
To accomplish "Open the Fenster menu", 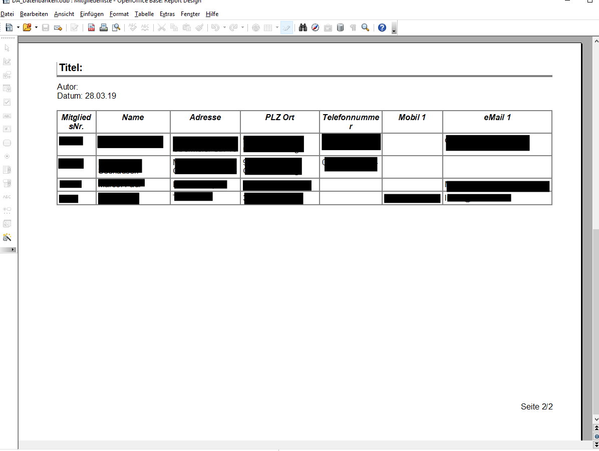I will pos(190,14).
